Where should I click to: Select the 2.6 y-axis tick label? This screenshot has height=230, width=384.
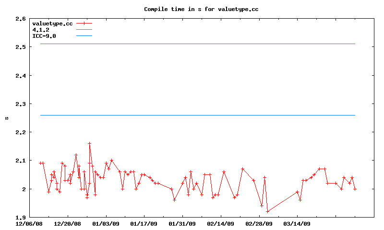(20, 19)
